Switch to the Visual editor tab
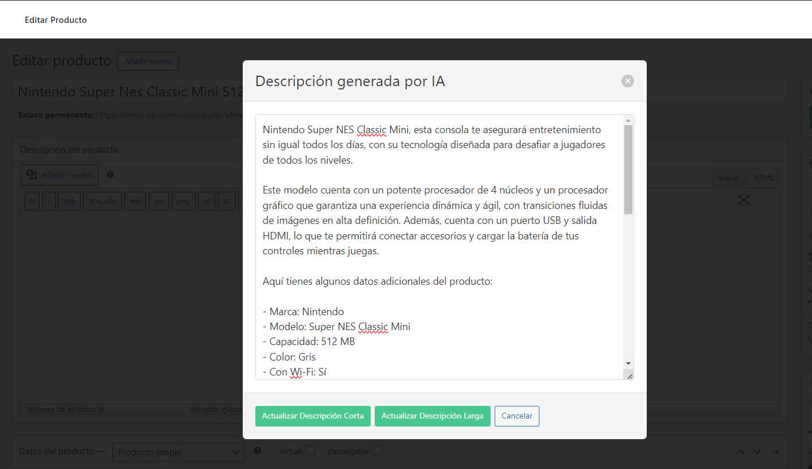This screenshot has width=812, height=469. [728, 177]
